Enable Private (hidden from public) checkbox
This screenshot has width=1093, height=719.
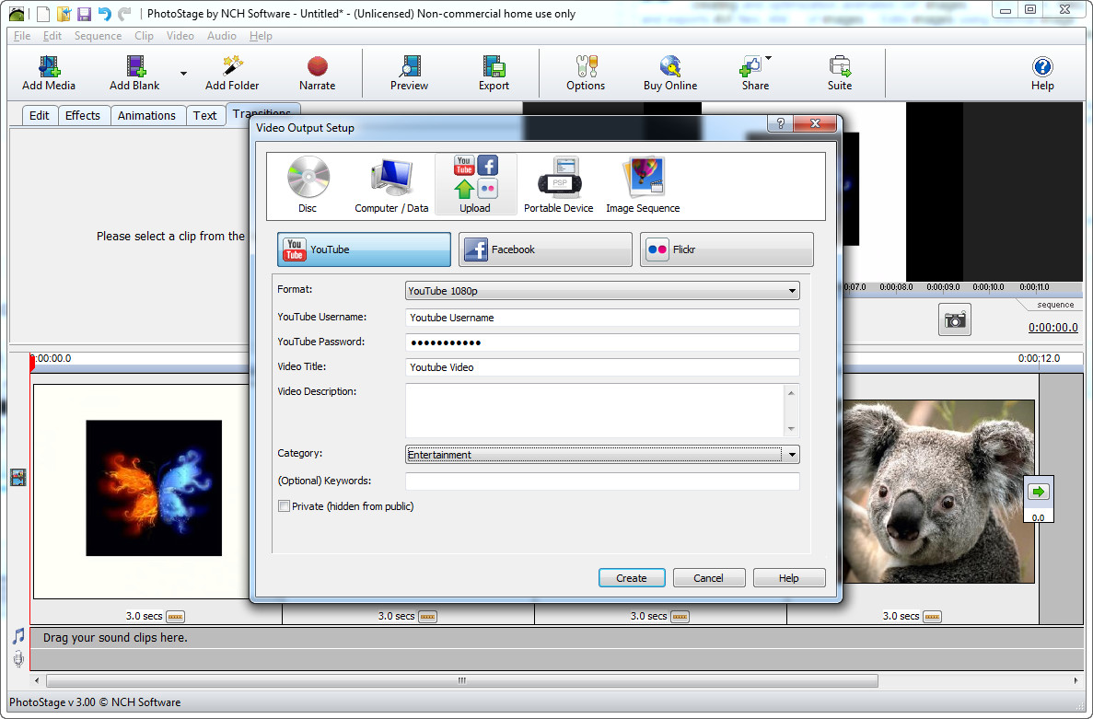pos(284,506)
